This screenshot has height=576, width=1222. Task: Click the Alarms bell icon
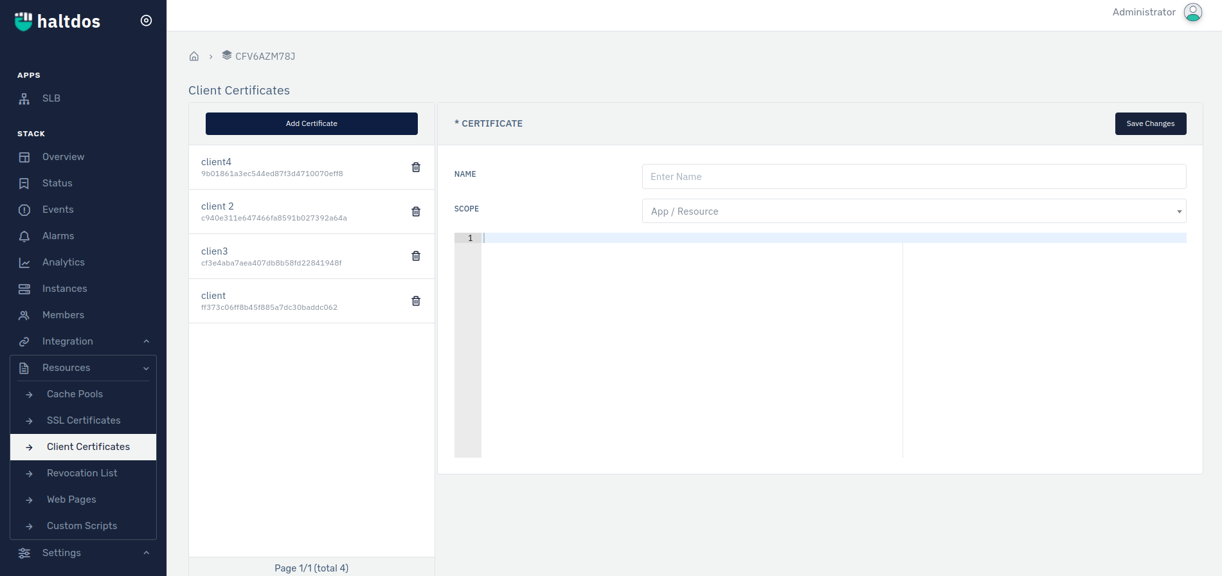coord(24,237)
